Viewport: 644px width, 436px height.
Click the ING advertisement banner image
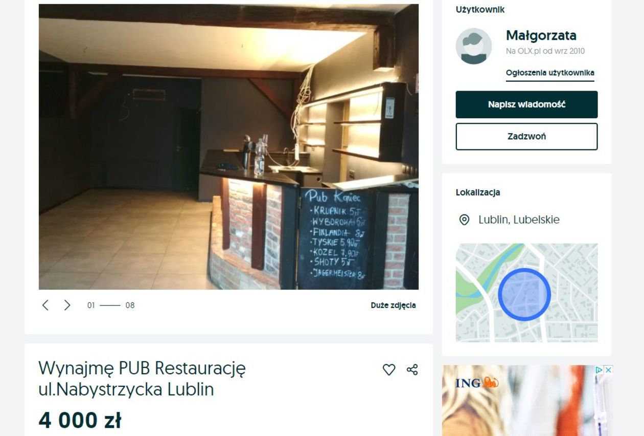[527, 401]
